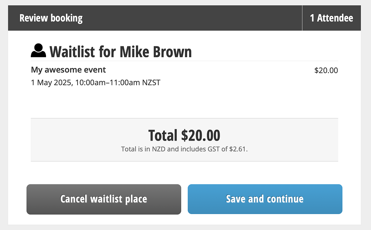Select the Review booking header
This screenshot has height=230, width=371.
click(51, 18)
